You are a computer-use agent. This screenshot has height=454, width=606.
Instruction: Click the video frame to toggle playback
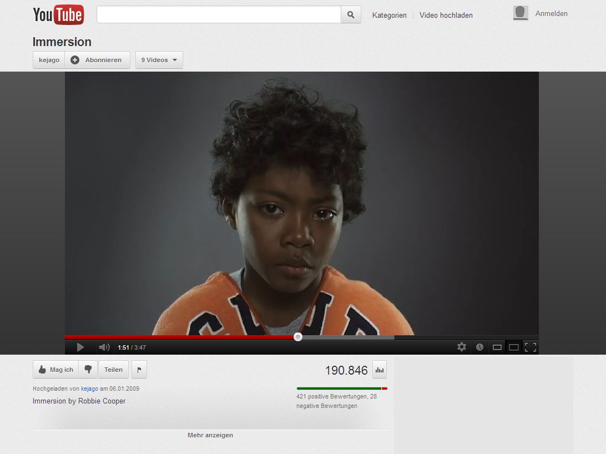tap(301, 203)
